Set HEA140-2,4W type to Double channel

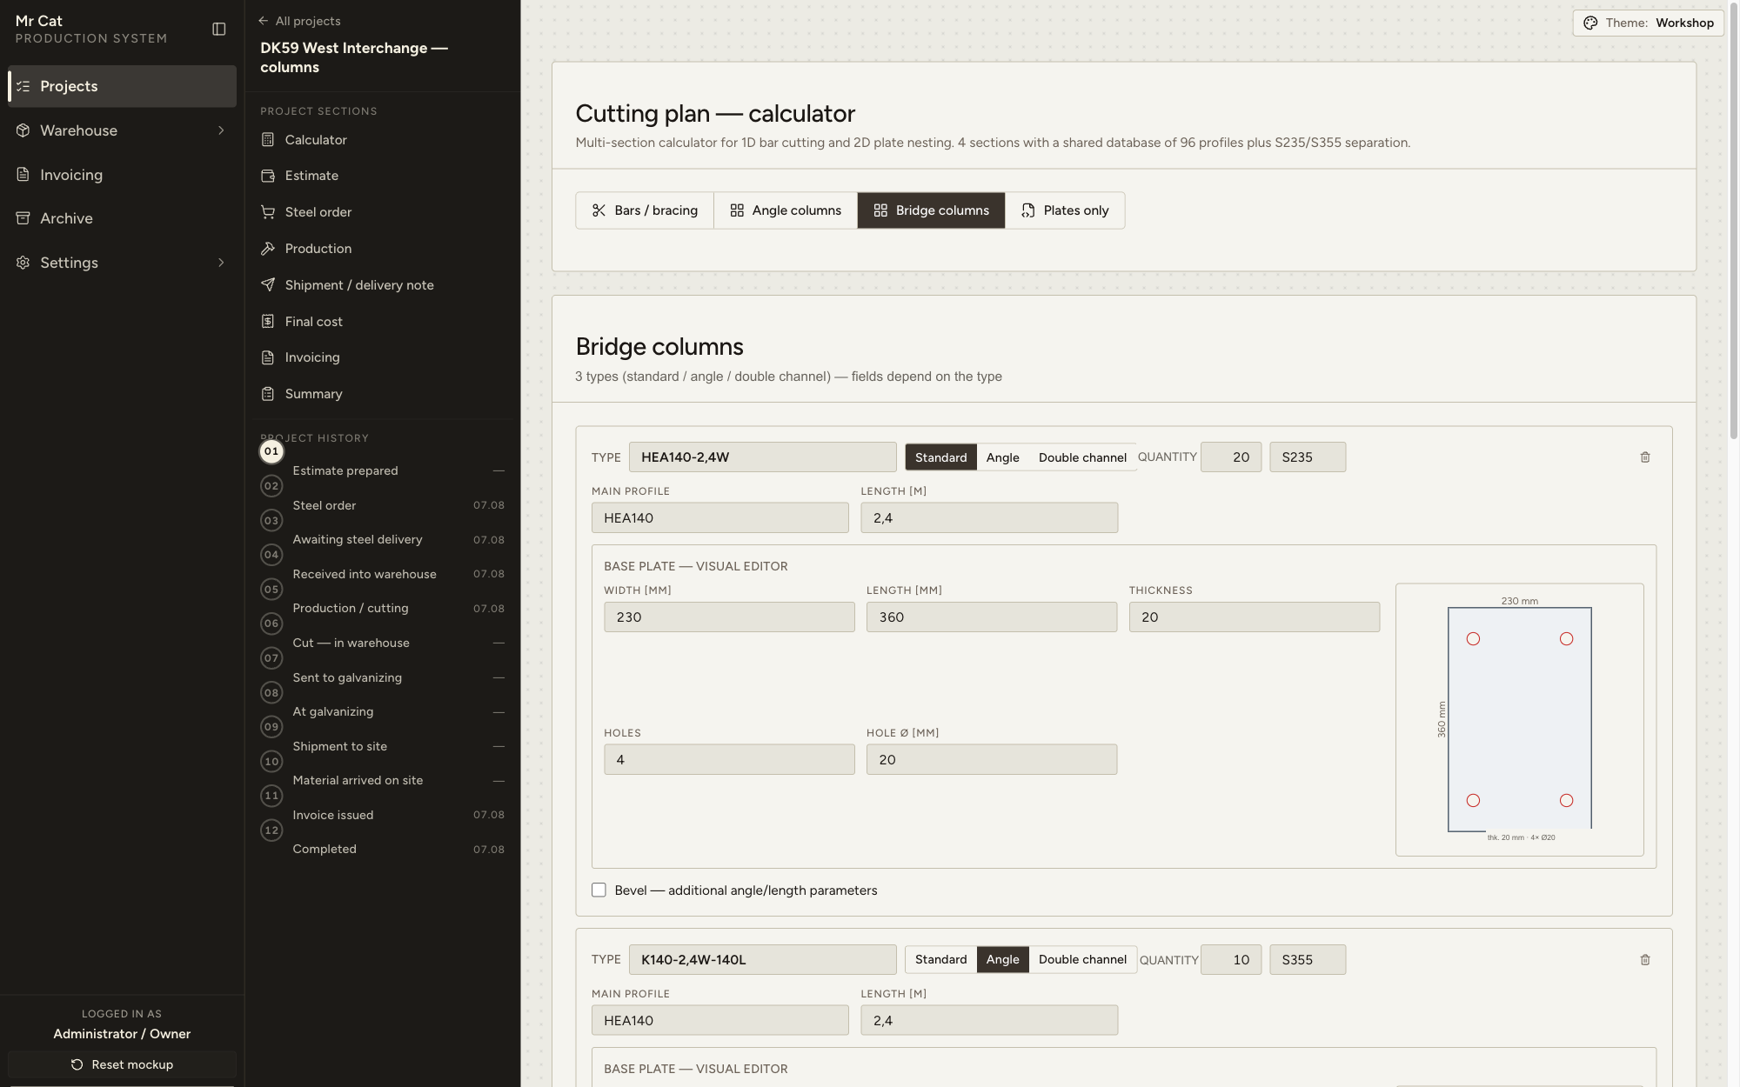point(1082,457)
